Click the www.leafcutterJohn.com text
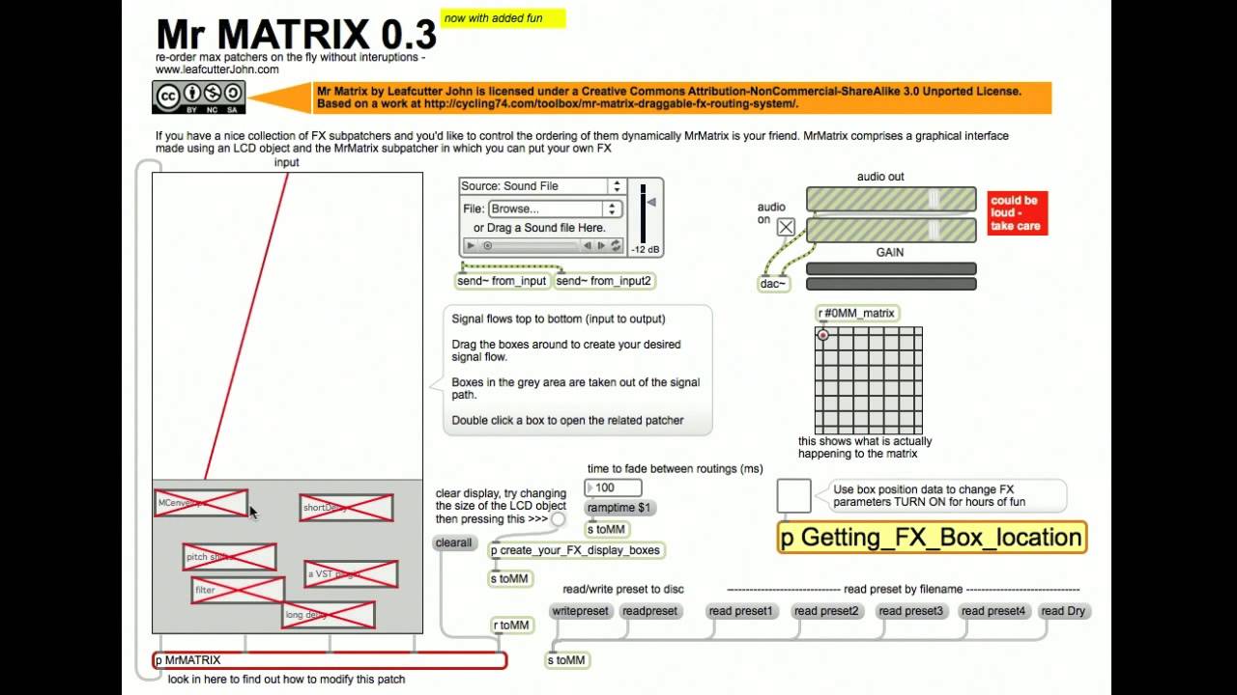 [217, 69]
